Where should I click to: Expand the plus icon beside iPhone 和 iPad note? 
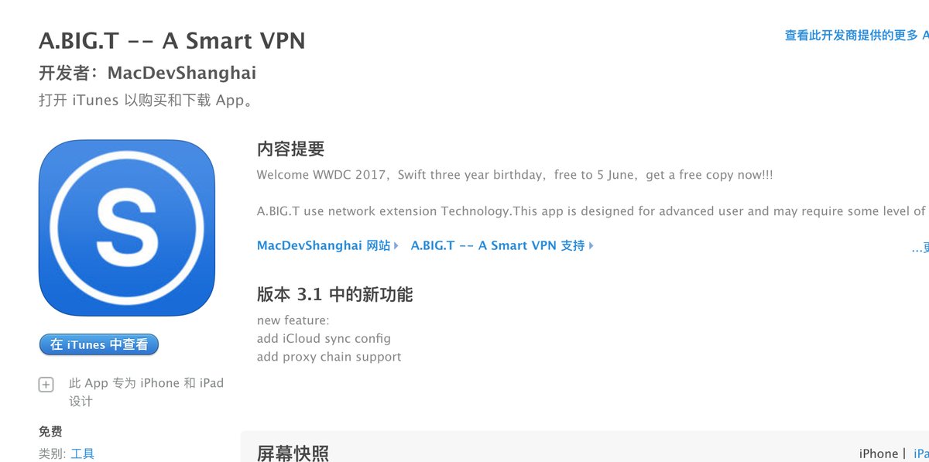46,384
